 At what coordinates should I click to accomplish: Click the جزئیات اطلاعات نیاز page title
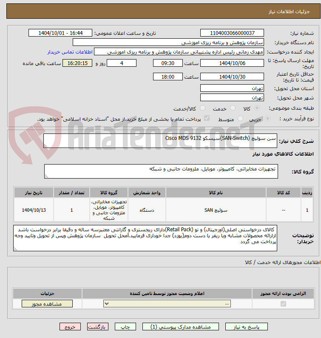289,11
